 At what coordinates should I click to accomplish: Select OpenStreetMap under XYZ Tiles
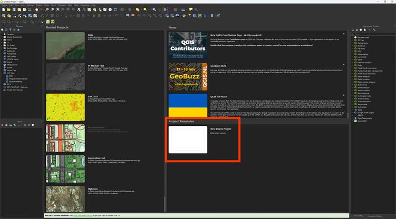point(15,82)
